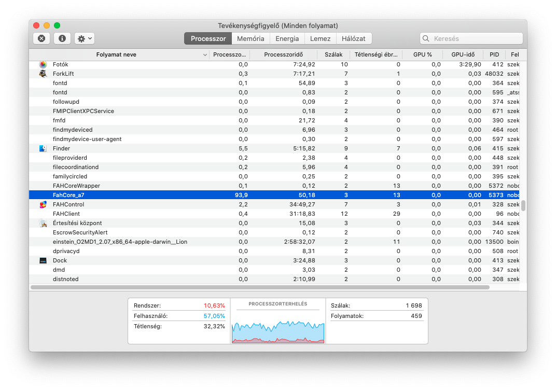Viewport: 556px width, 390px height.
Task: Select the FahCore_a7 process row
Action: (x=274, y=195)
